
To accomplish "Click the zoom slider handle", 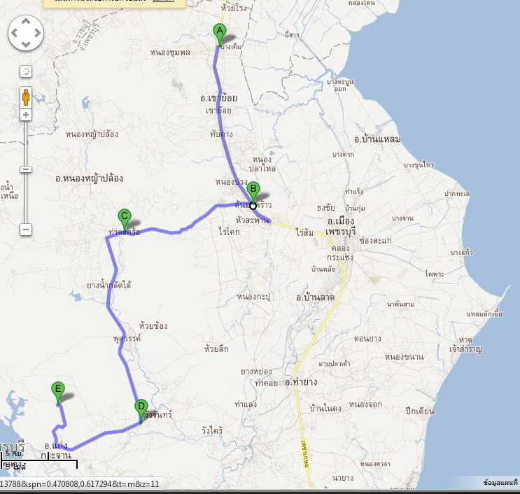I will 26,169.
